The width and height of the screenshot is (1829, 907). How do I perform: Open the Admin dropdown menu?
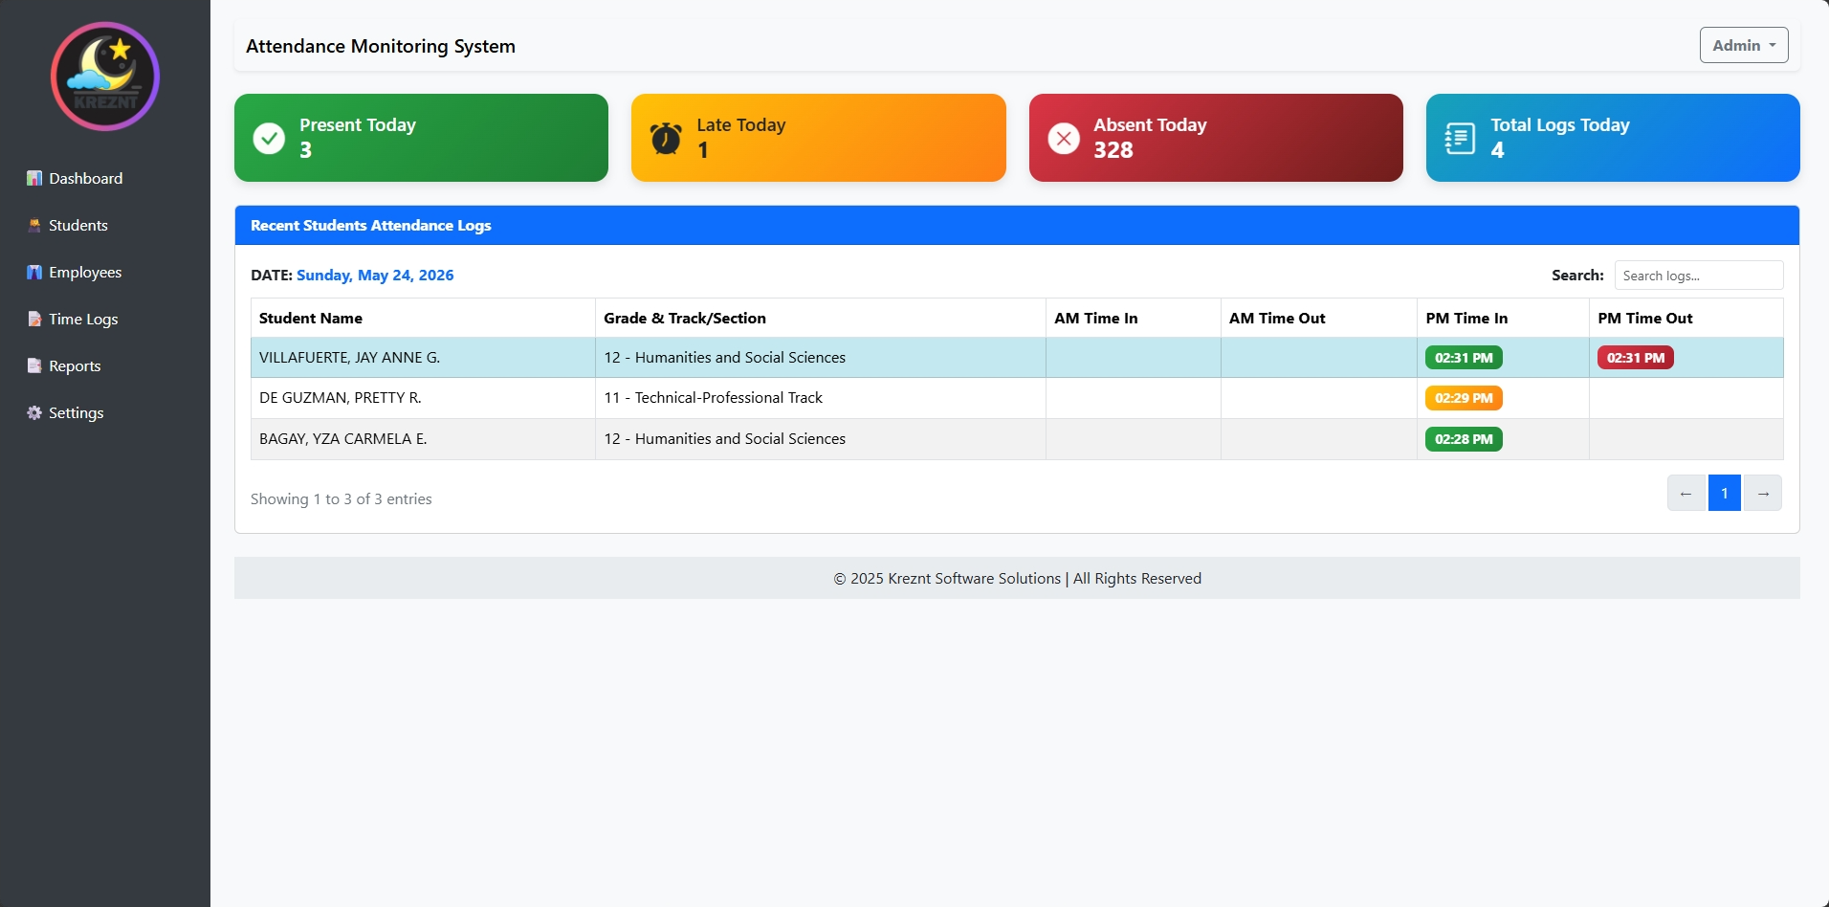(x=1744, y=45)
